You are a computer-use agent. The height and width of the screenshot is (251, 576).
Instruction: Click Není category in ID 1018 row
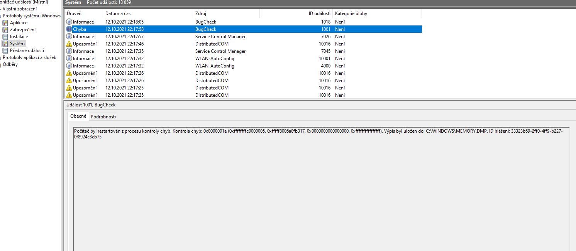(340, 22)
